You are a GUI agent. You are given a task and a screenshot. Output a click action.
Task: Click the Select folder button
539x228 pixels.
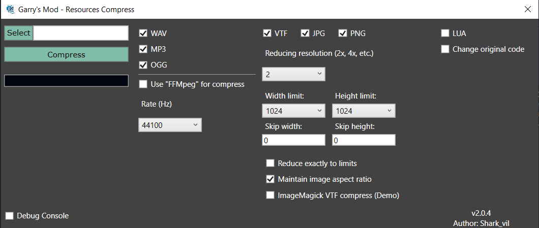pyautogui.click(x=18, y=33)
